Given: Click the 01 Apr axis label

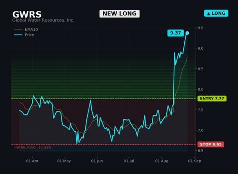Looking at the screenshot, I should pyautogui.click(x=32, y=161).
